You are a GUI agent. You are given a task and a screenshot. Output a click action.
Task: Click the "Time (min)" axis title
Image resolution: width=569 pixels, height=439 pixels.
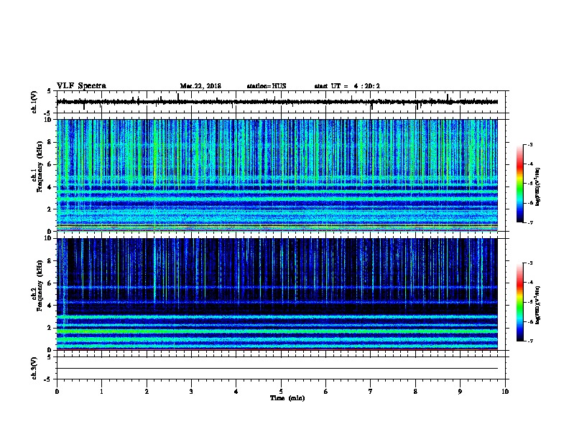[287, 398]
